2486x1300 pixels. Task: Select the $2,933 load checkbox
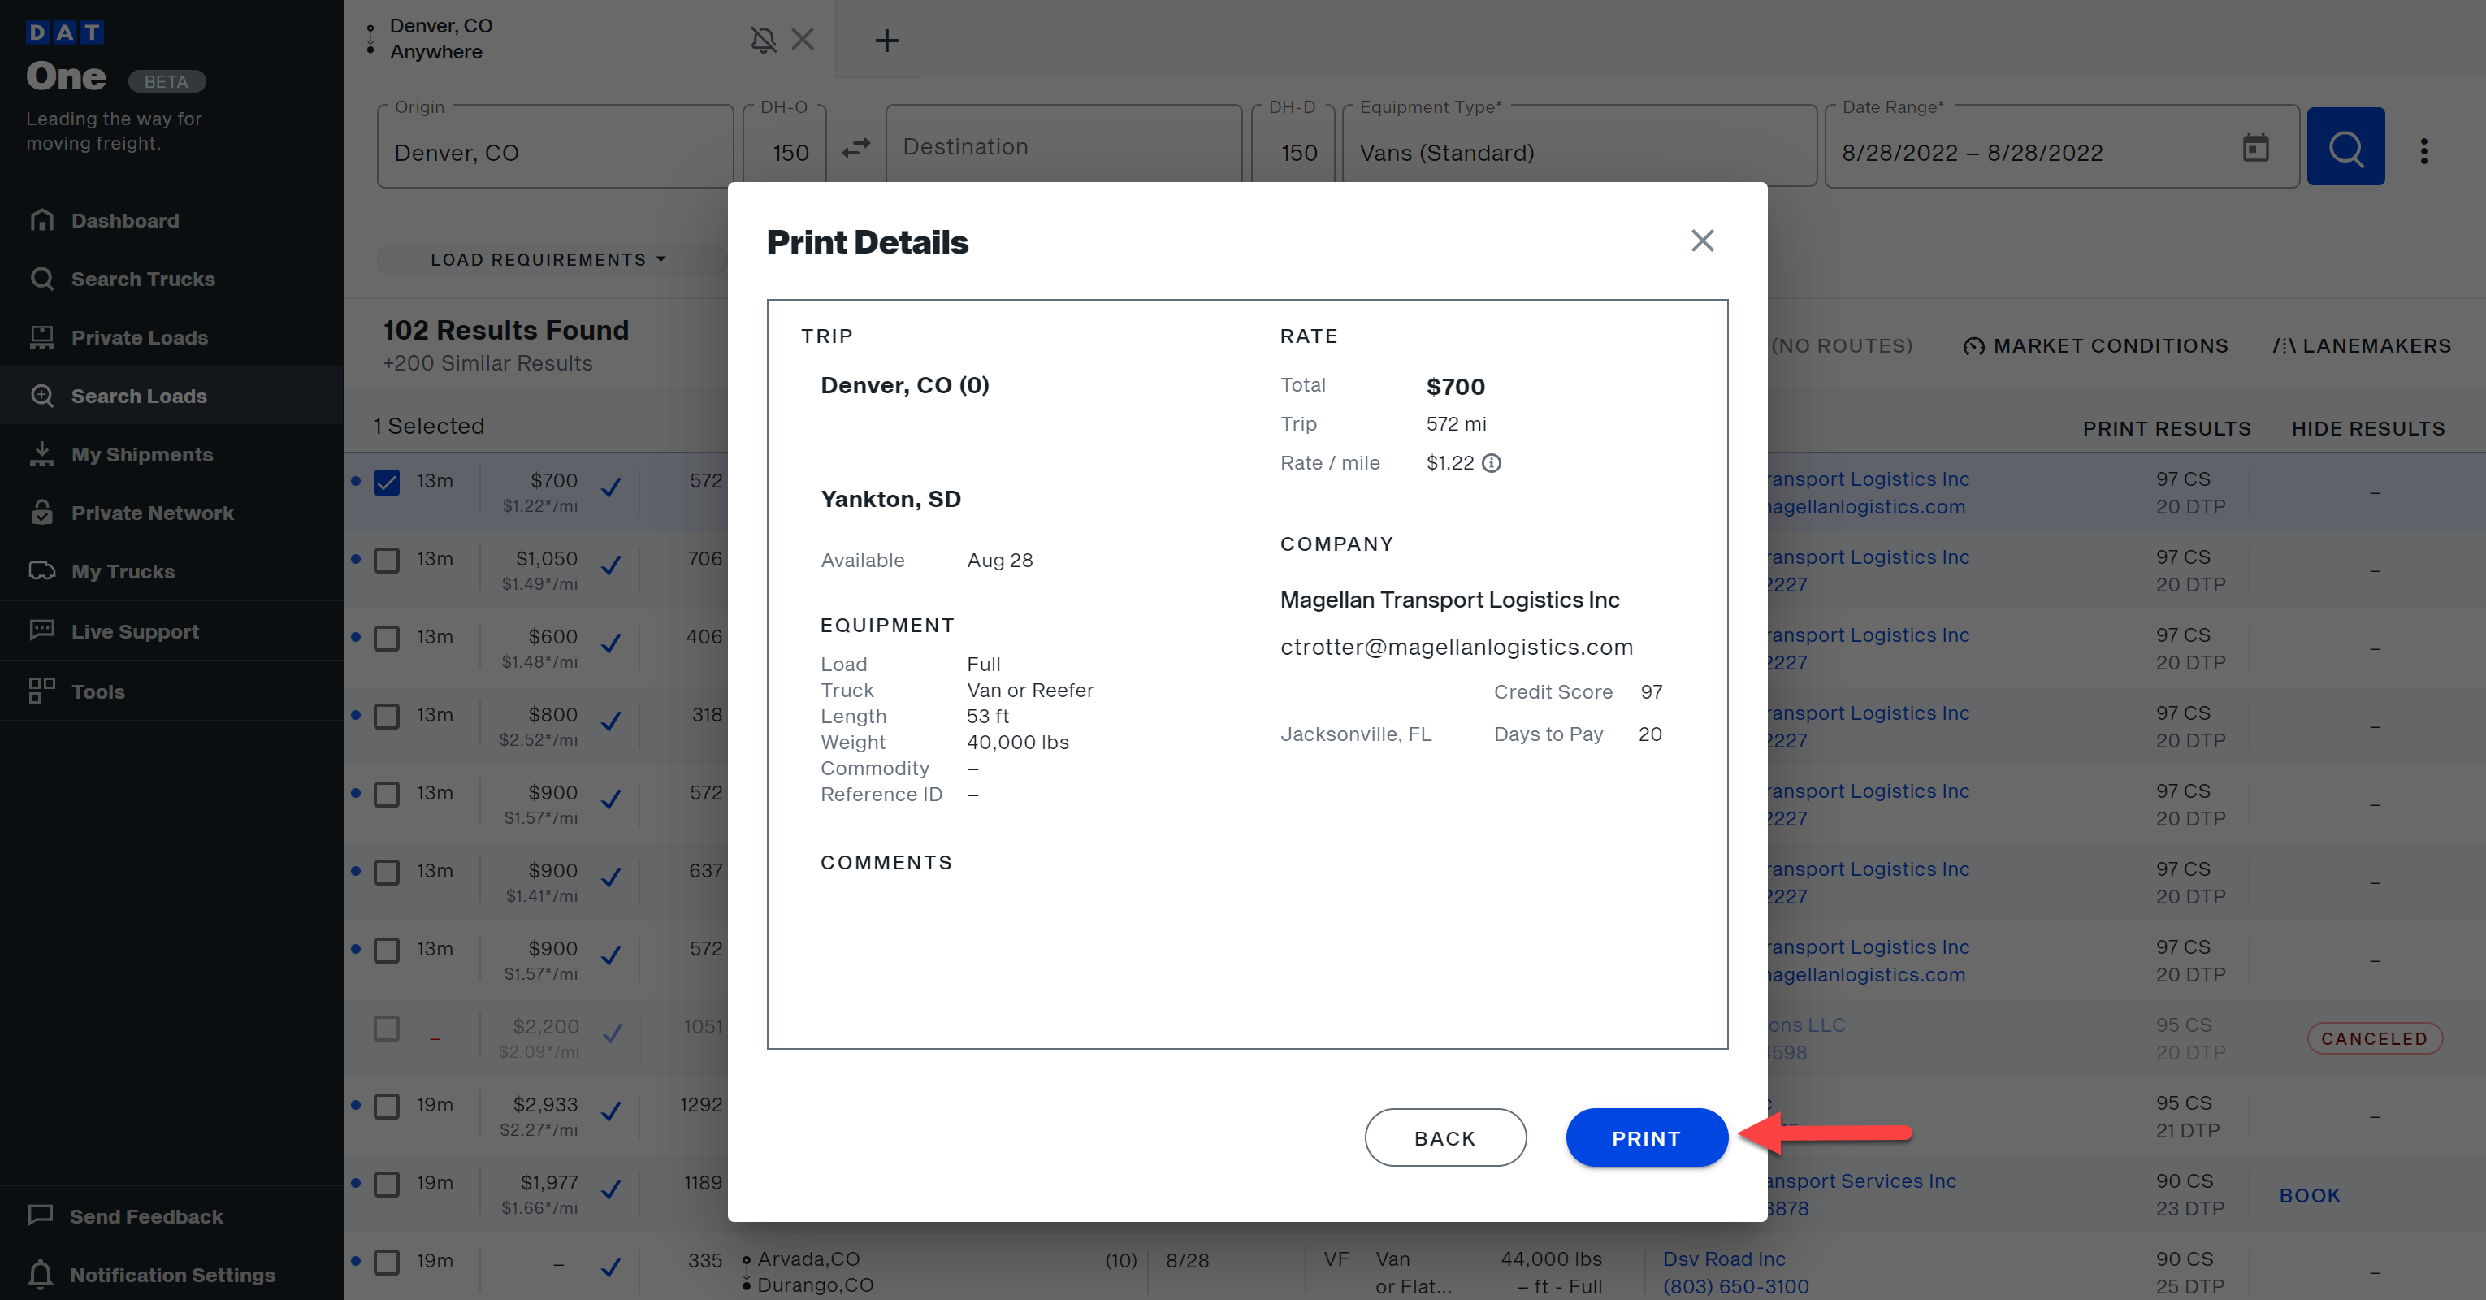coord(387,1106)
